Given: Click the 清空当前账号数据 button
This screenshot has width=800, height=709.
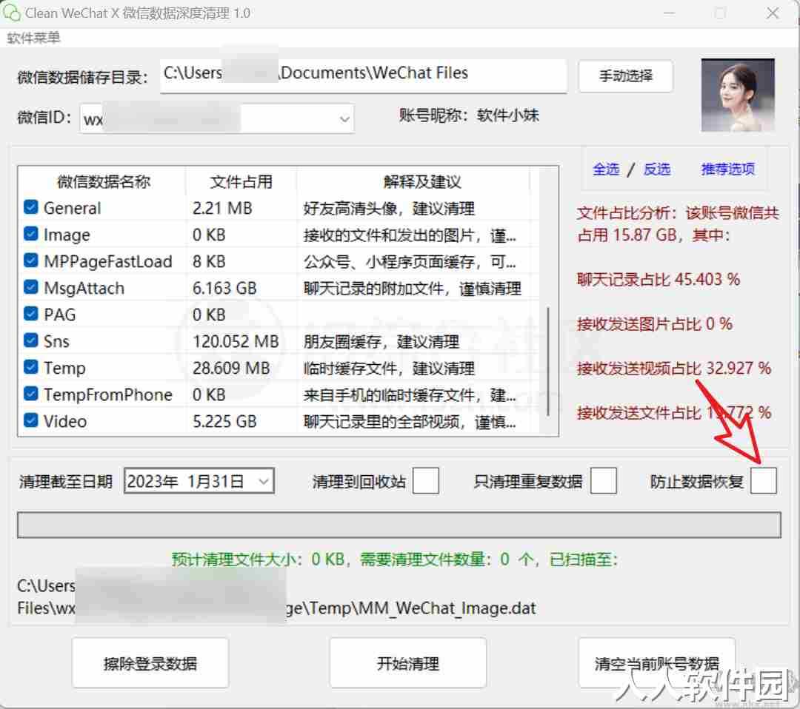Looking at the screenshot, I should click(656, 664).
